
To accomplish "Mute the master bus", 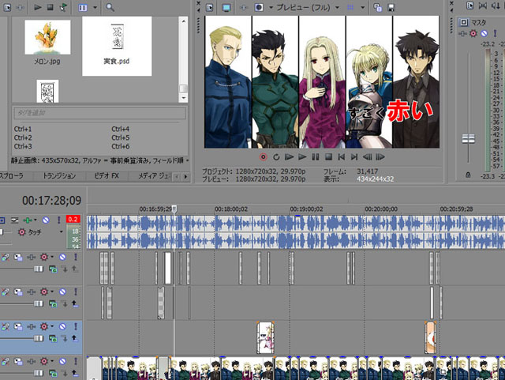I will click(484, 33).
